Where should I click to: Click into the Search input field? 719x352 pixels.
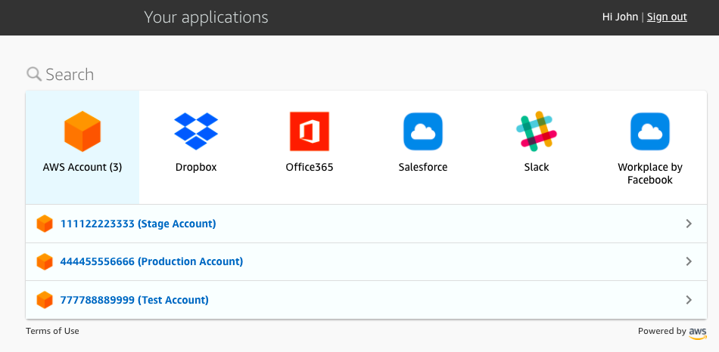pos(227,74)
